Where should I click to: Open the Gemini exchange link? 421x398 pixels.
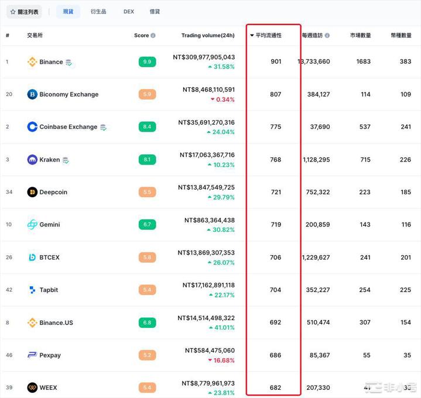pyautogui.click(x=50, y=224)
